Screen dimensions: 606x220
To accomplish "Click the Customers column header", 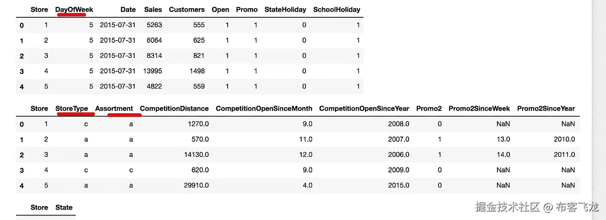I will tap(187, 10).
